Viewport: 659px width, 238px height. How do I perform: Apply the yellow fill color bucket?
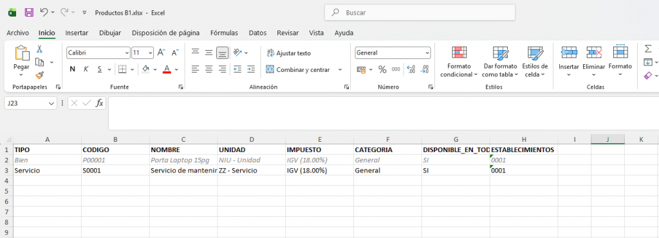tap(145, 69)
